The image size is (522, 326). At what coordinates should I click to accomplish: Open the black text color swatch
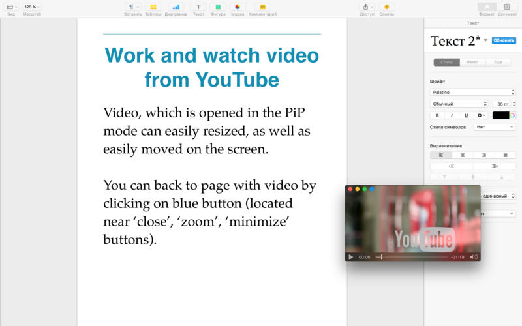pyautogui.click(x=500, y=115)
